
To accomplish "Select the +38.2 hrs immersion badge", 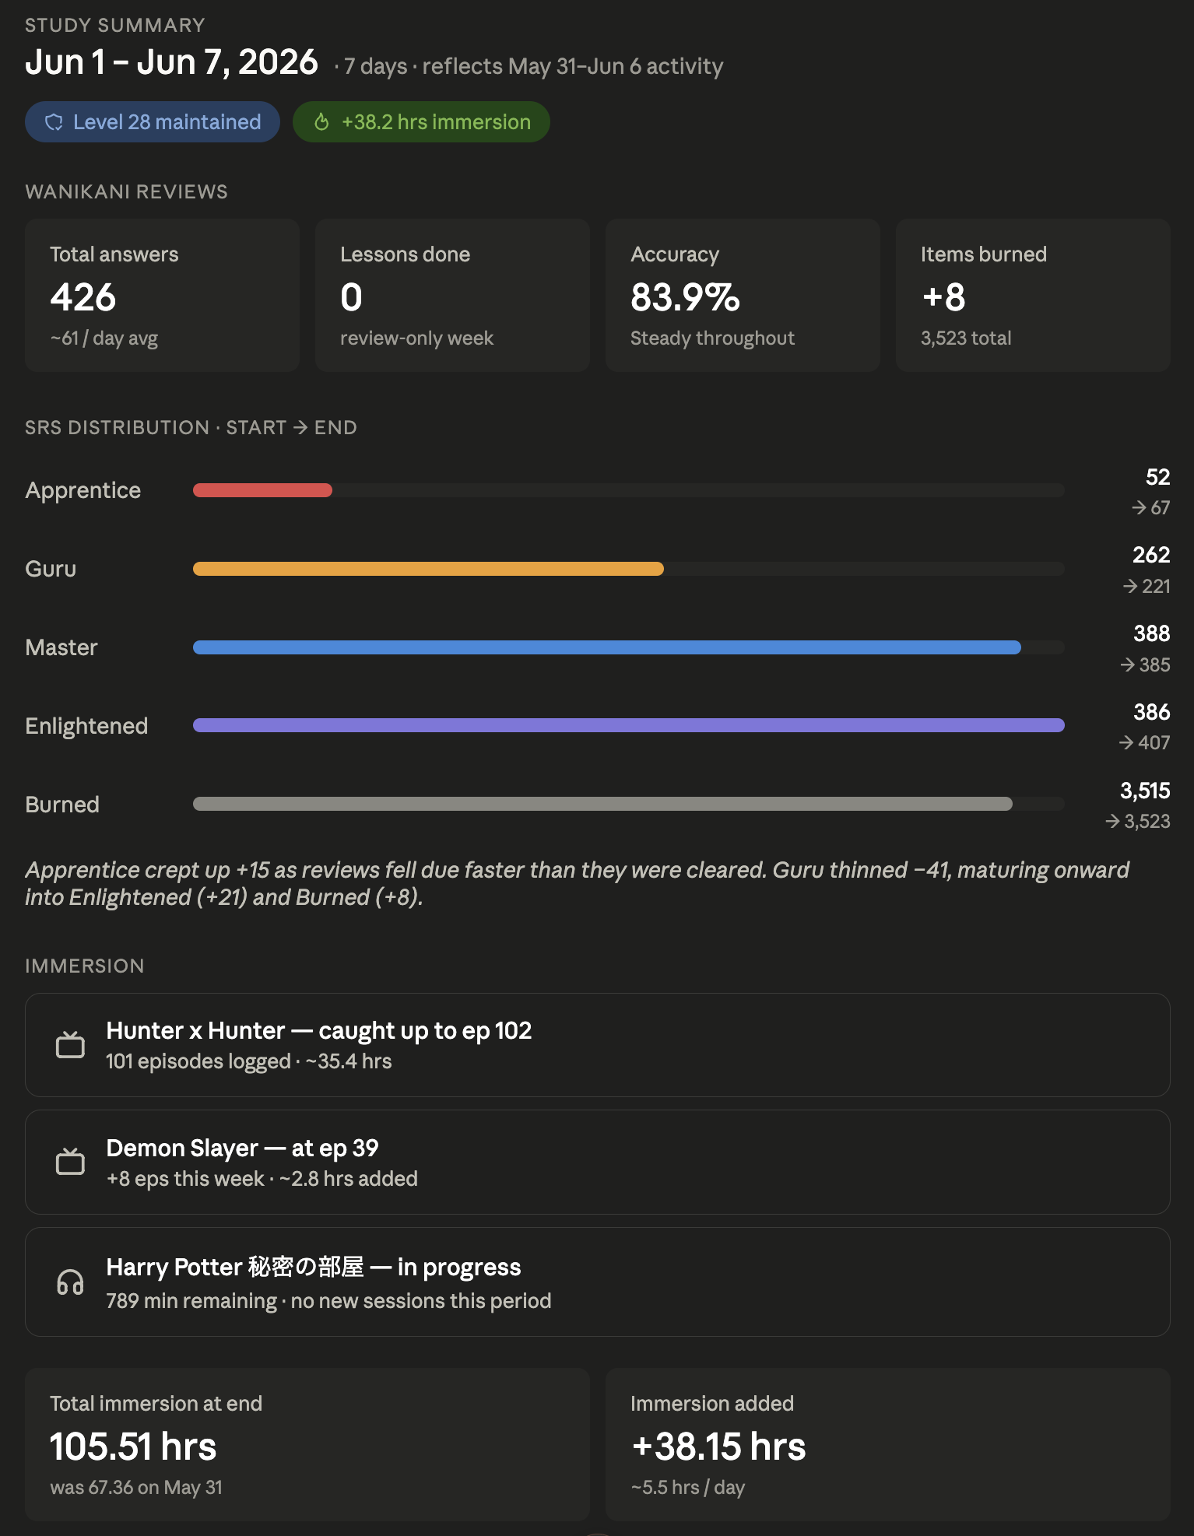I will point(421,122).
